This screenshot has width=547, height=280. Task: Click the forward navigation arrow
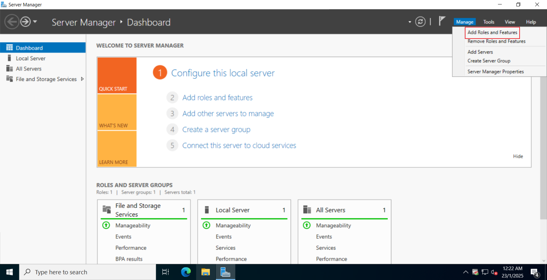pyautogui.click(x=25, y=22)
